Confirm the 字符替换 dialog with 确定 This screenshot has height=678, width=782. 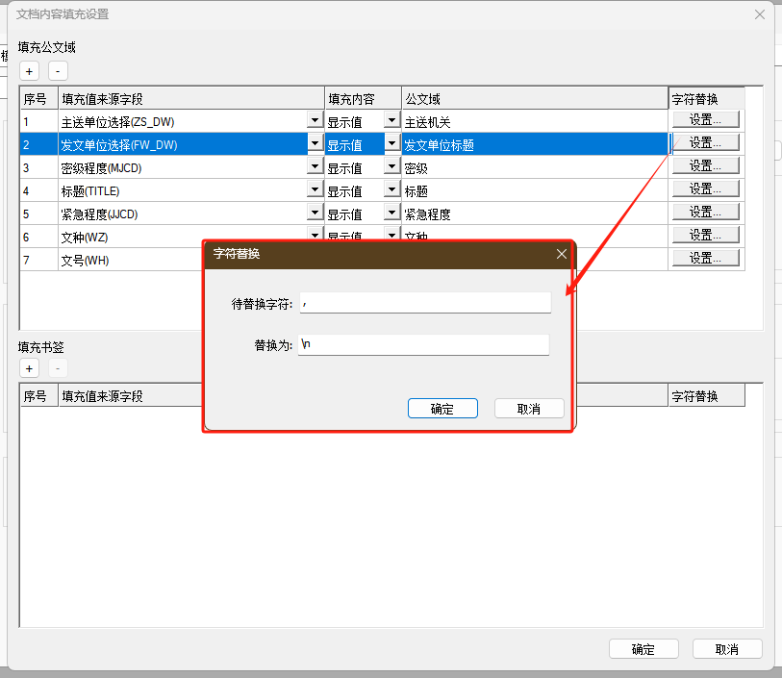click(442, 409)
